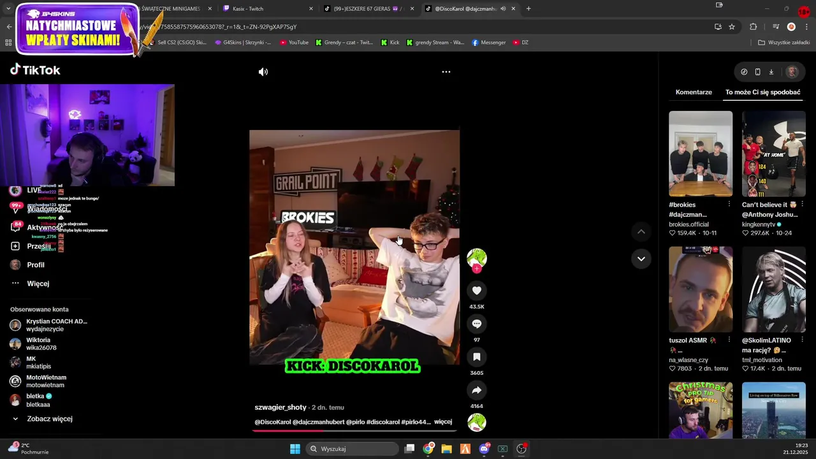Open the tuszol ASMR video thumbnail
Viewport: 816px width, 459px height.
[x=701, y=289]
